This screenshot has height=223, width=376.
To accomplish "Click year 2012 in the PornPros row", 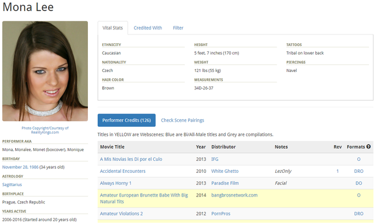I will pyautogui.click(x=201, y=214).
